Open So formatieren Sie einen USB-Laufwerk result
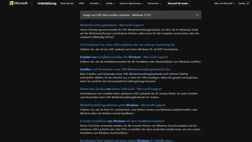Image resolution: width=252 pixels, height=142 pixels. tap(128, 45)
